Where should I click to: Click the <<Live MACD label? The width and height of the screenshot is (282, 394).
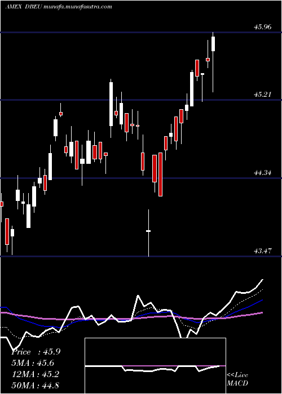(x=237, y=379)
